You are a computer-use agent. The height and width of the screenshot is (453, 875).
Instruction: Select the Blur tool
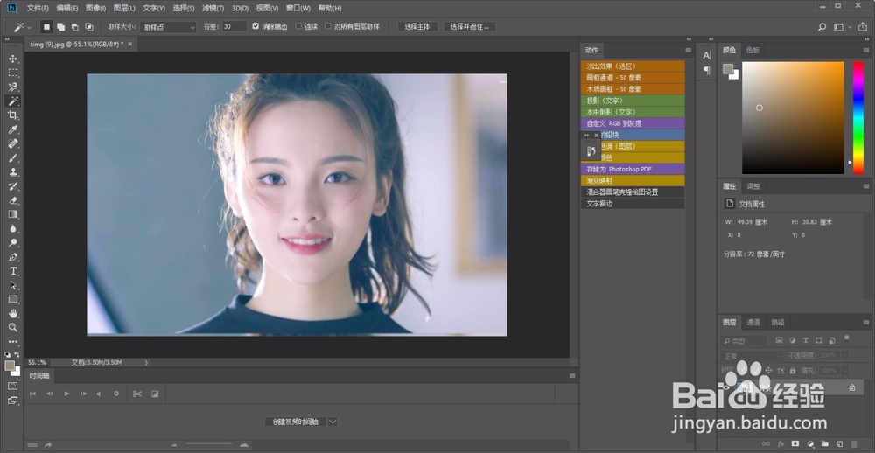click(x=13, y=229)
